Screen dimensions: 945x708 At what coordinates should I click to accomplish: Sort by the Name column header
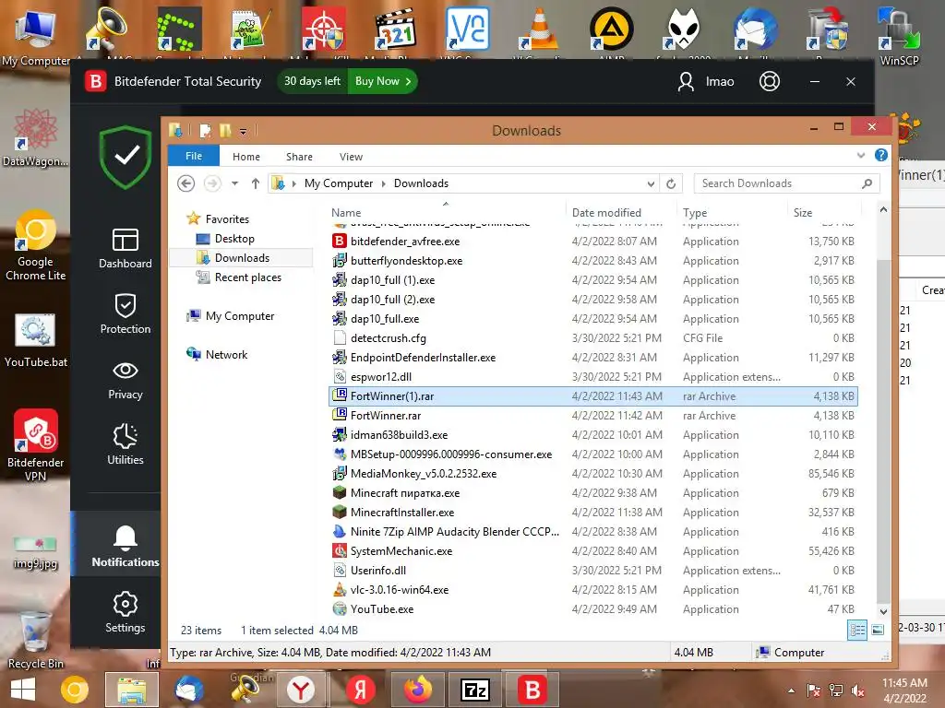[346, 213]
